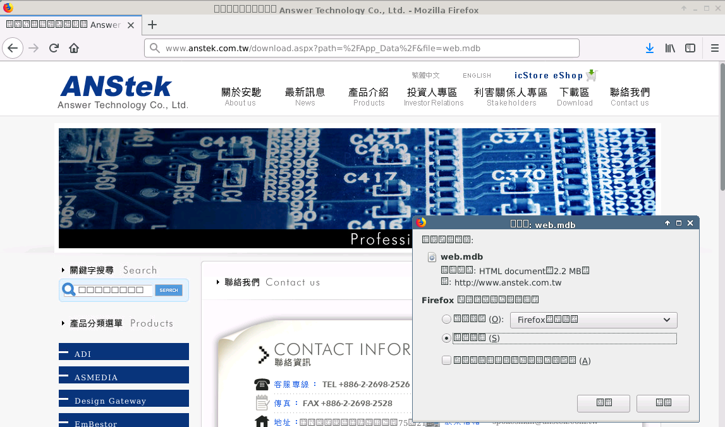Image resolution: width=725 pixels, height=427 pixels.
Task: Open the News menu
Action: [305, 97]
